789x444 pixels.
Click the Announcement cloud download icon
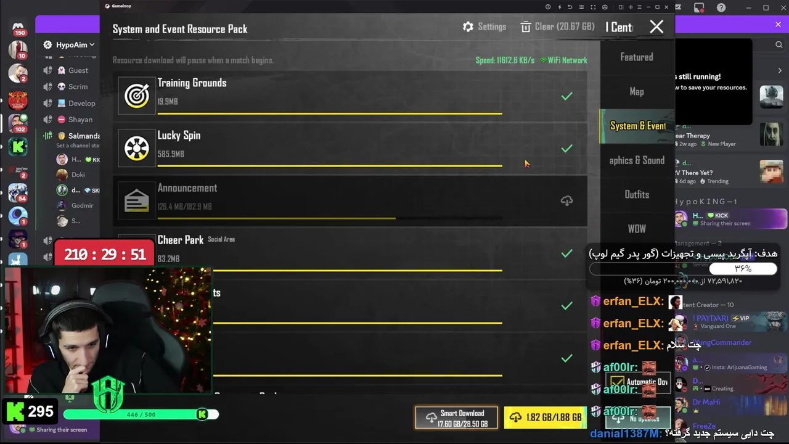[x=566, y=201]
